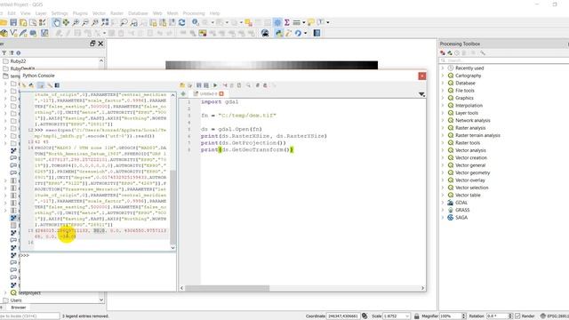Run the script with green play button
Image resolution: width=569 pixels, height=320 pixels.
[215, 85]
